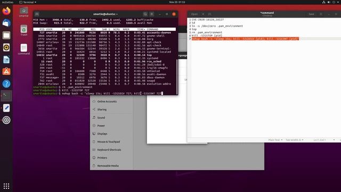Open Rhythmbox music player from dock

pos(6,47)
